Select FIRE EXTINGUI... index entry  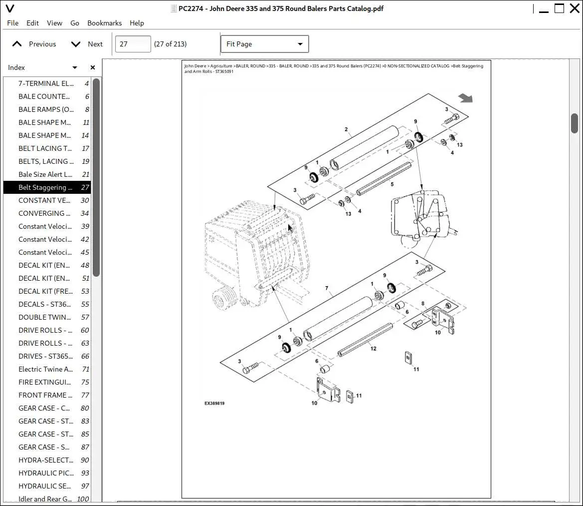tap(47, 383)
